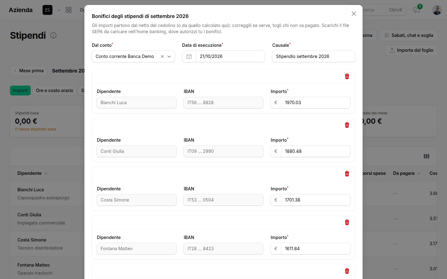Image resolution: width=447 pixels, height=279 pixels.
Task: Delete the Bianchi Luca transfer row
Action: coord(347,76)
